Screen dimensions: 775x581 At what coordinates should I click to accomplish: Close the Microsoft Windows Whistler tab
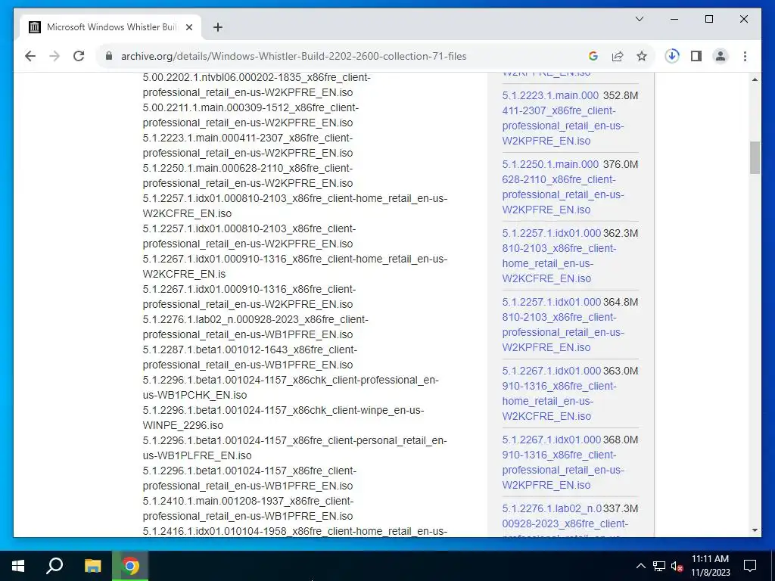click(x=188, y=27)
